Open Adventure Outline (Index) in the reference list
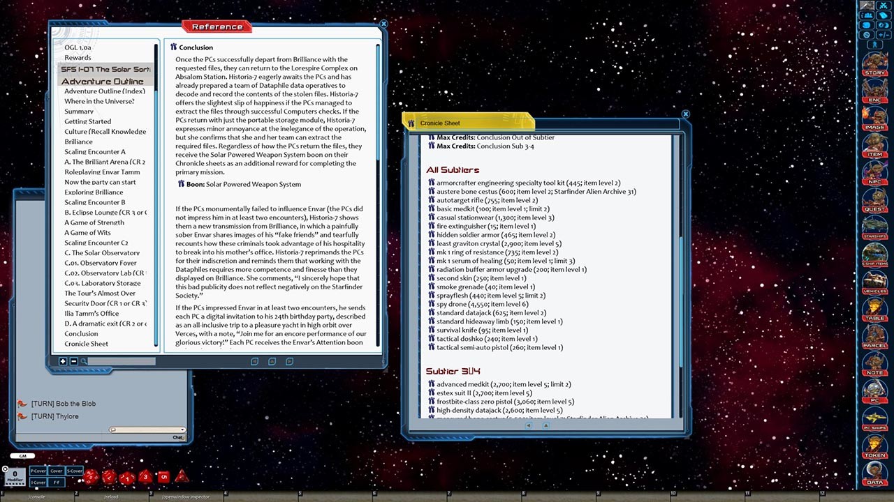The width and height of the screenshot is (894, 502). point(105,91)
